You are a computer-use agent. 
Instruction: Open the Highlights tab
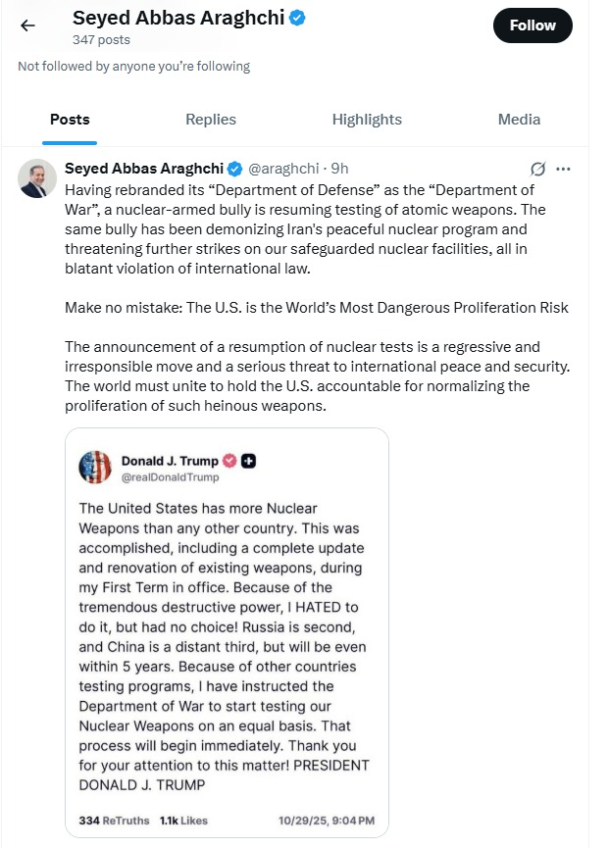coord(367,120)
